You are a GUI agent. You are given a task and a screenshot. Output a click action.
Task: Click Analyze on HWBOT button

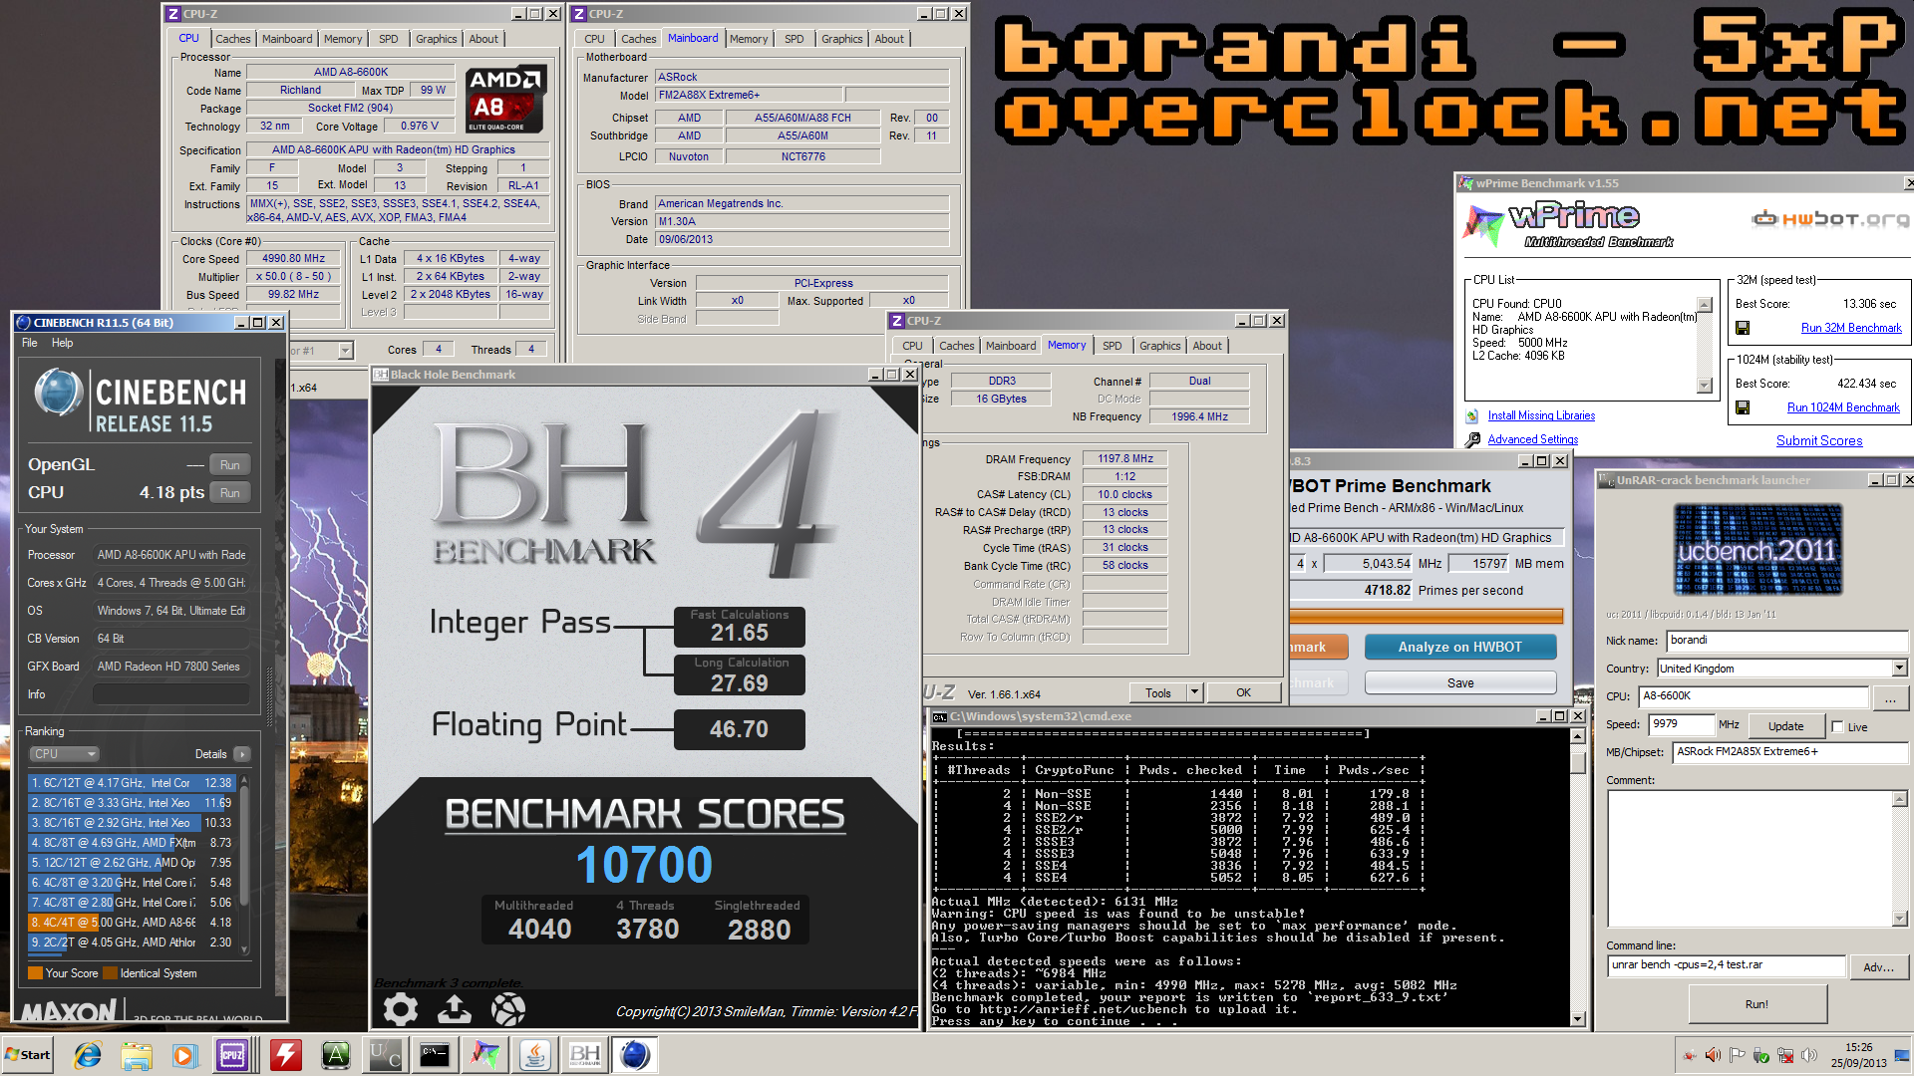tap(1460, 647)
